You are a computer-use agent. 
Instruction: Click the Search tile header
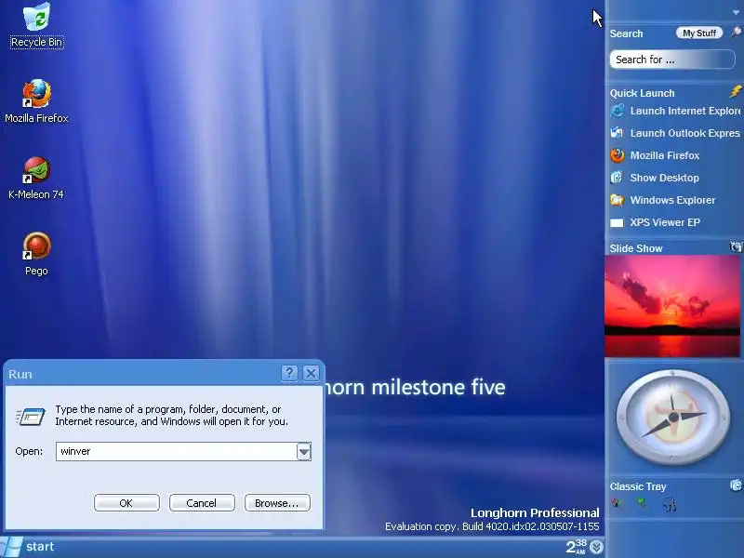coord(626,33)
